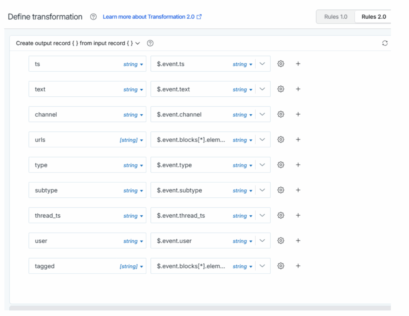Open type dropdown for $.event.type source
This screenshot has height=316, width=409.
[242, 165]
